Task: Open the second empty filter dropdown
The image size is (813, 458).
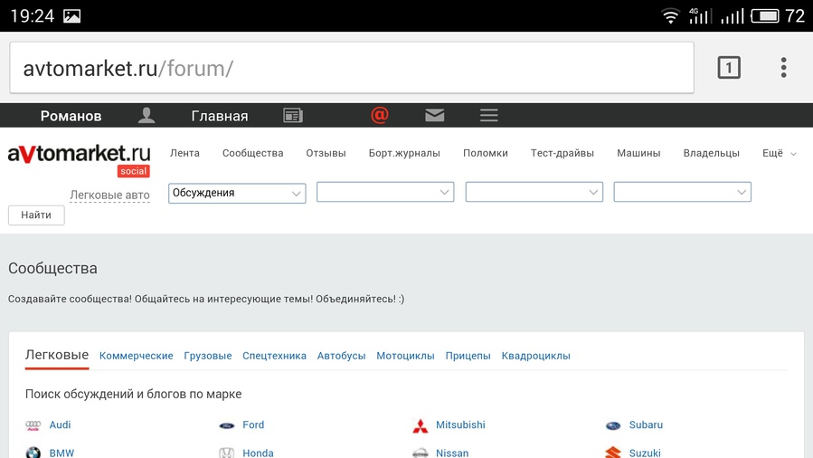Action: click(385, 192)
